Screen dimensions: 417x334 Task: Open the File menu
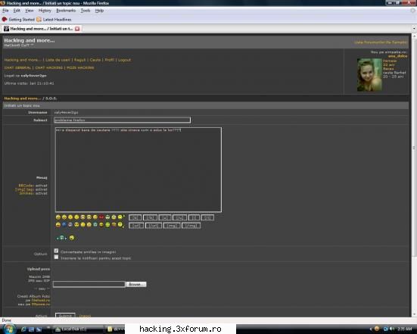5,11
